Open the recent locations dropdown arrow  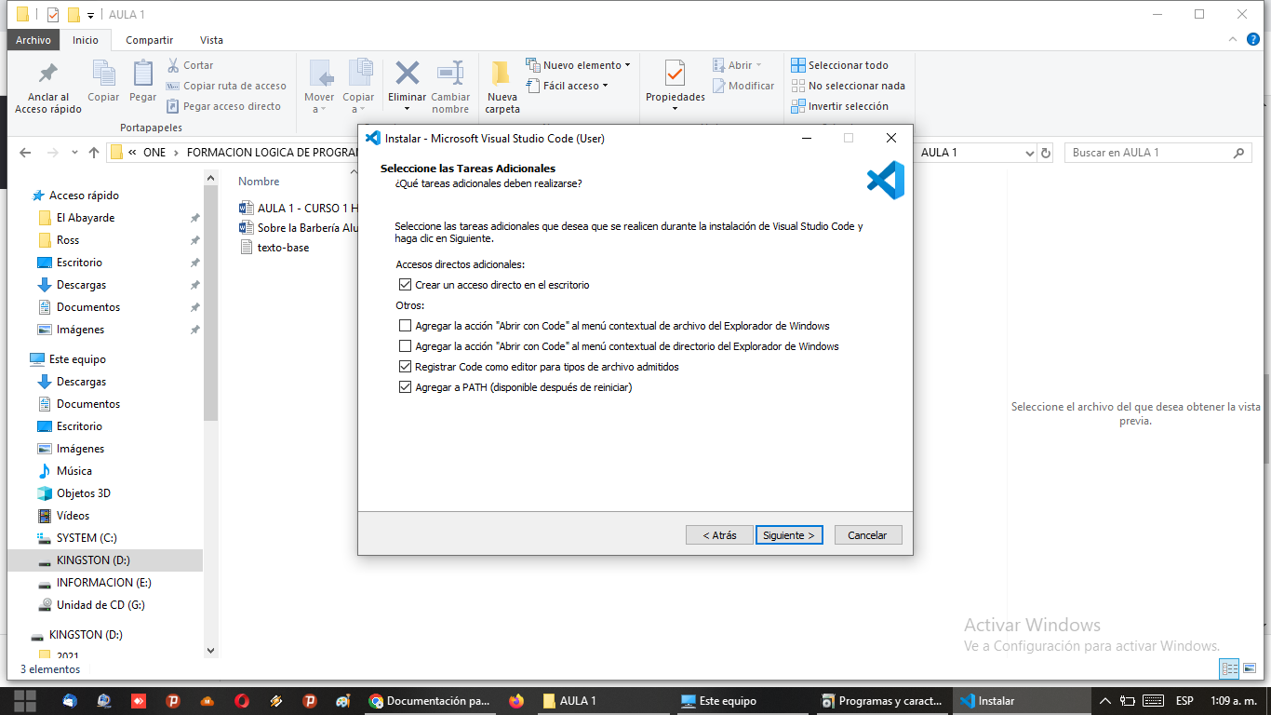[x=74, y=154]
